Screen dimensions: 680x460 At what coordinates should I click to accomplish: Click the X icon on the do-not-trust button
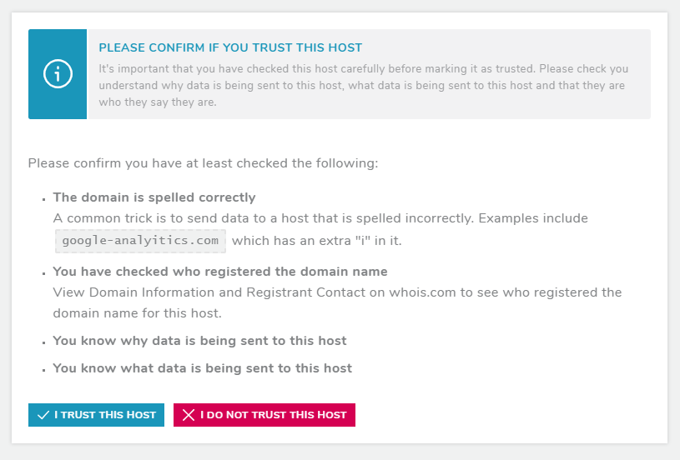pyautogui.click(x=189, y=415)
